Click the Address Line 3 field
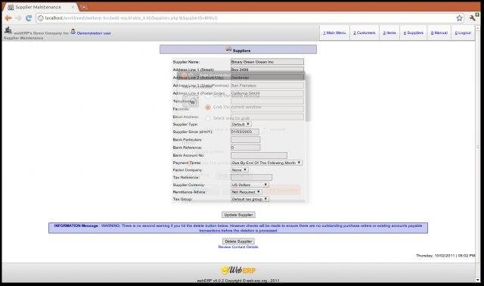Screen dimensions: 484x286 pos(267,85)
